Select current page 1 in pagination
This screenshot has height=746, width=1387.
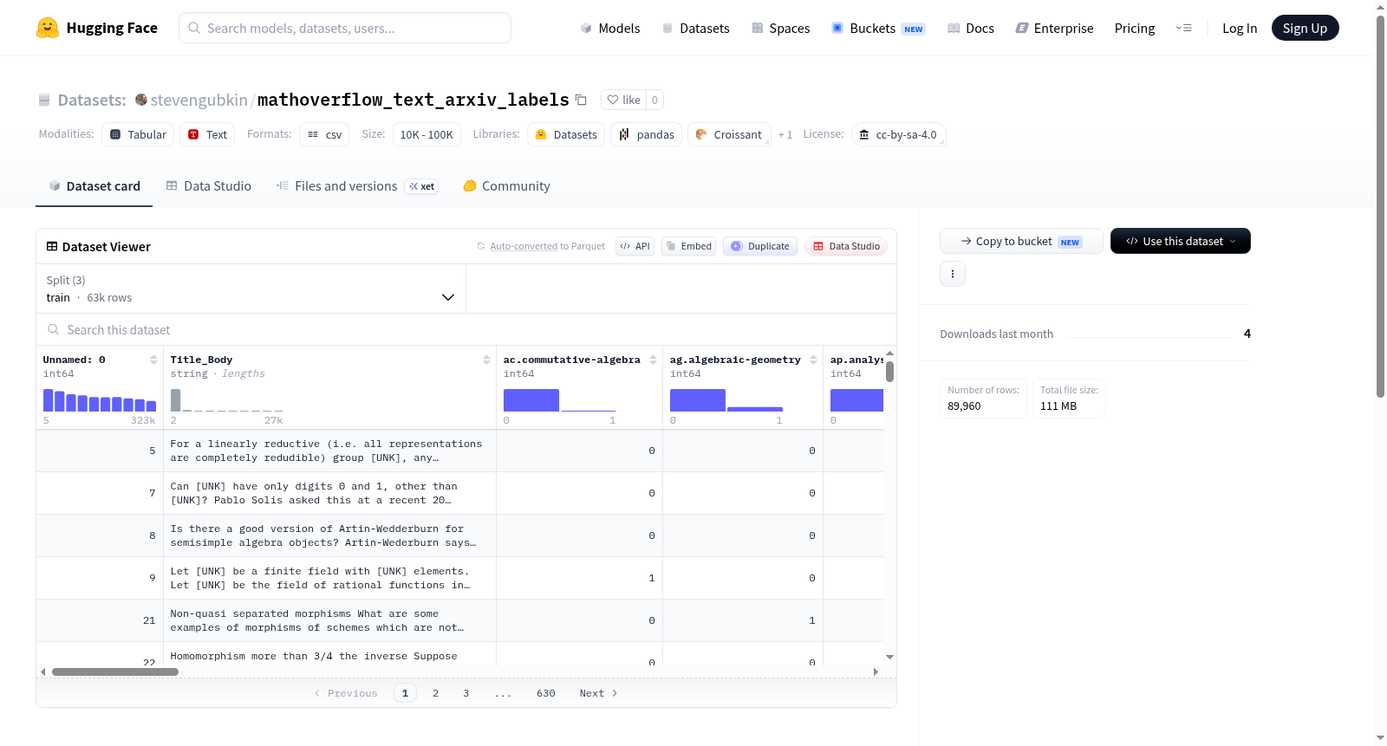pyautogui.click(x=405, y=693)
